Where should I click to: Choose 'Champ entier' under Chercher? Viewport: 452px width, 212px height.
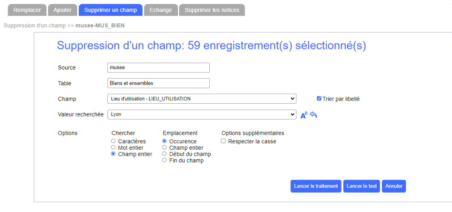click(113, 154)
